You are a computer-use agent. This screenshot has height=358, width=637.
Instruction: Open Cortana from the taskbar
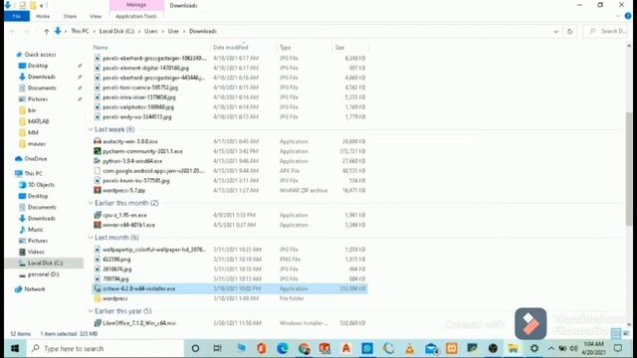click(195, 349)
